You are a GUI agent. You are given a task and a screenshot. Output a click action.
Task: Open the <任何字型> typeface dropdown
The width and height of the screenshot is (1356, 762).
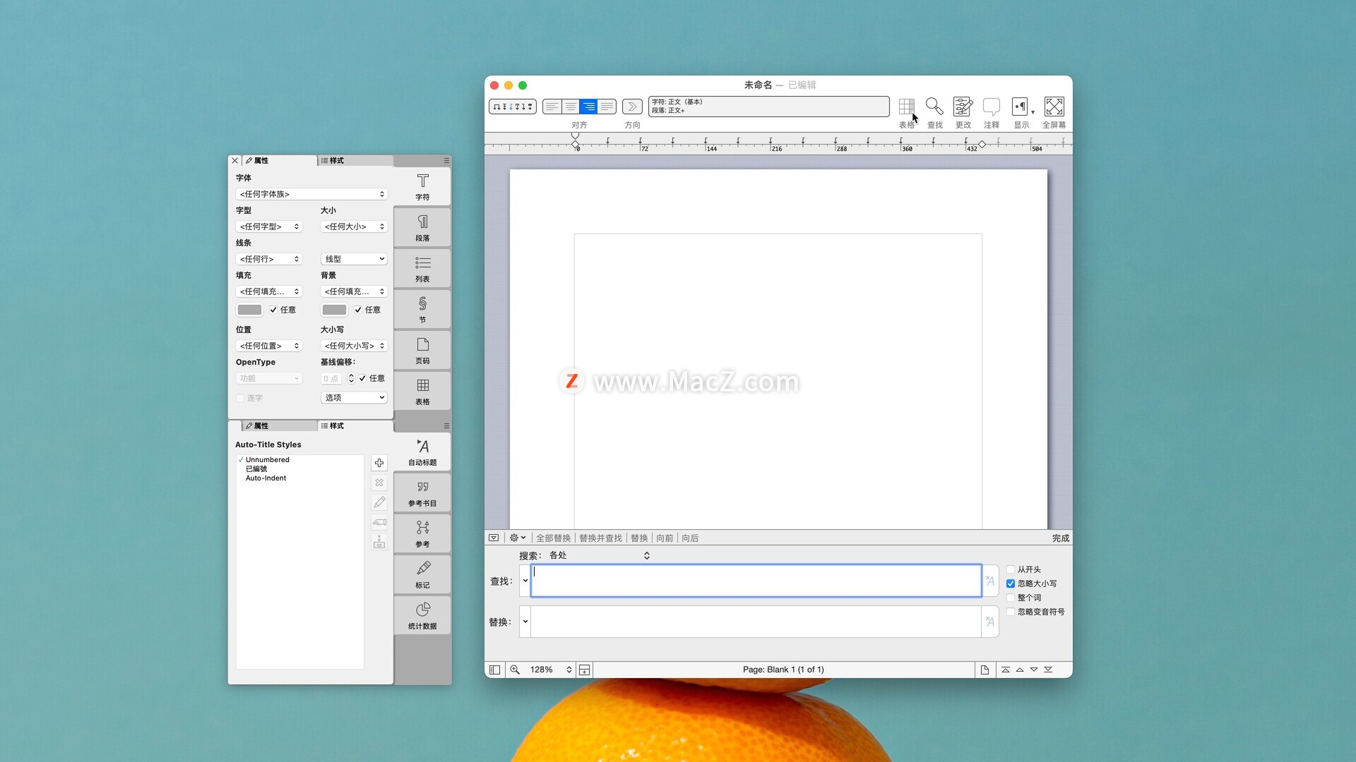point(269,226)
